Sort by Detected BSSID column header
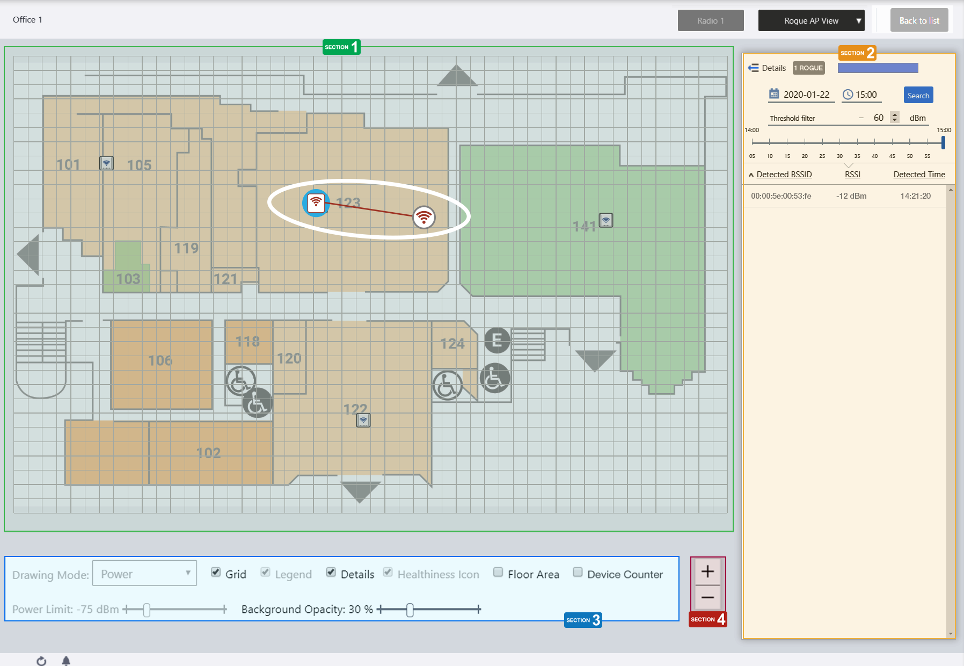This screenshot has width=964, height=666. coord(784,175)
